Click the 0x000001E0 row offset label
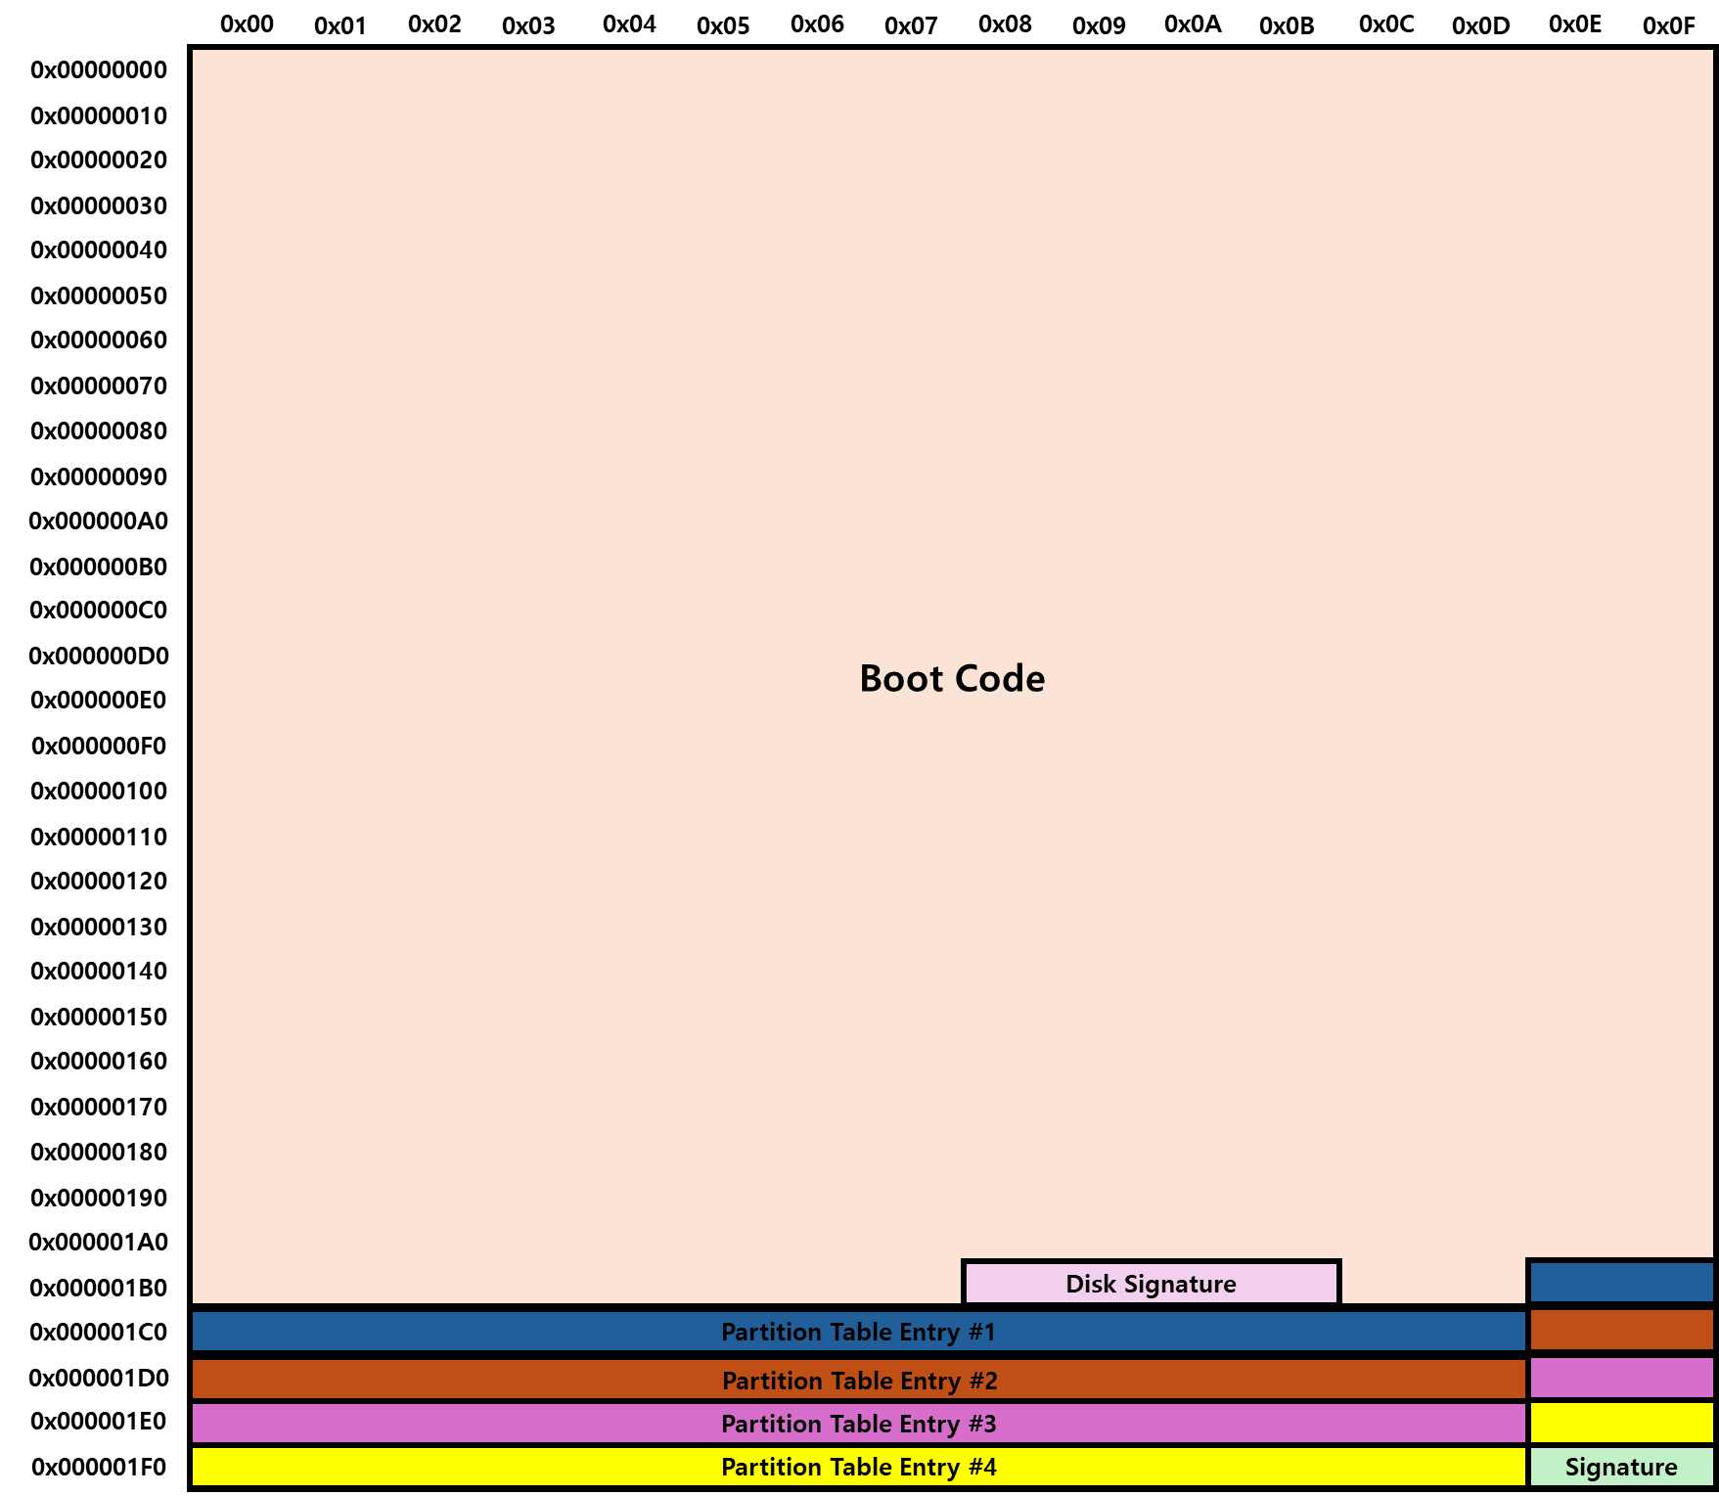 click(99, 1422)
